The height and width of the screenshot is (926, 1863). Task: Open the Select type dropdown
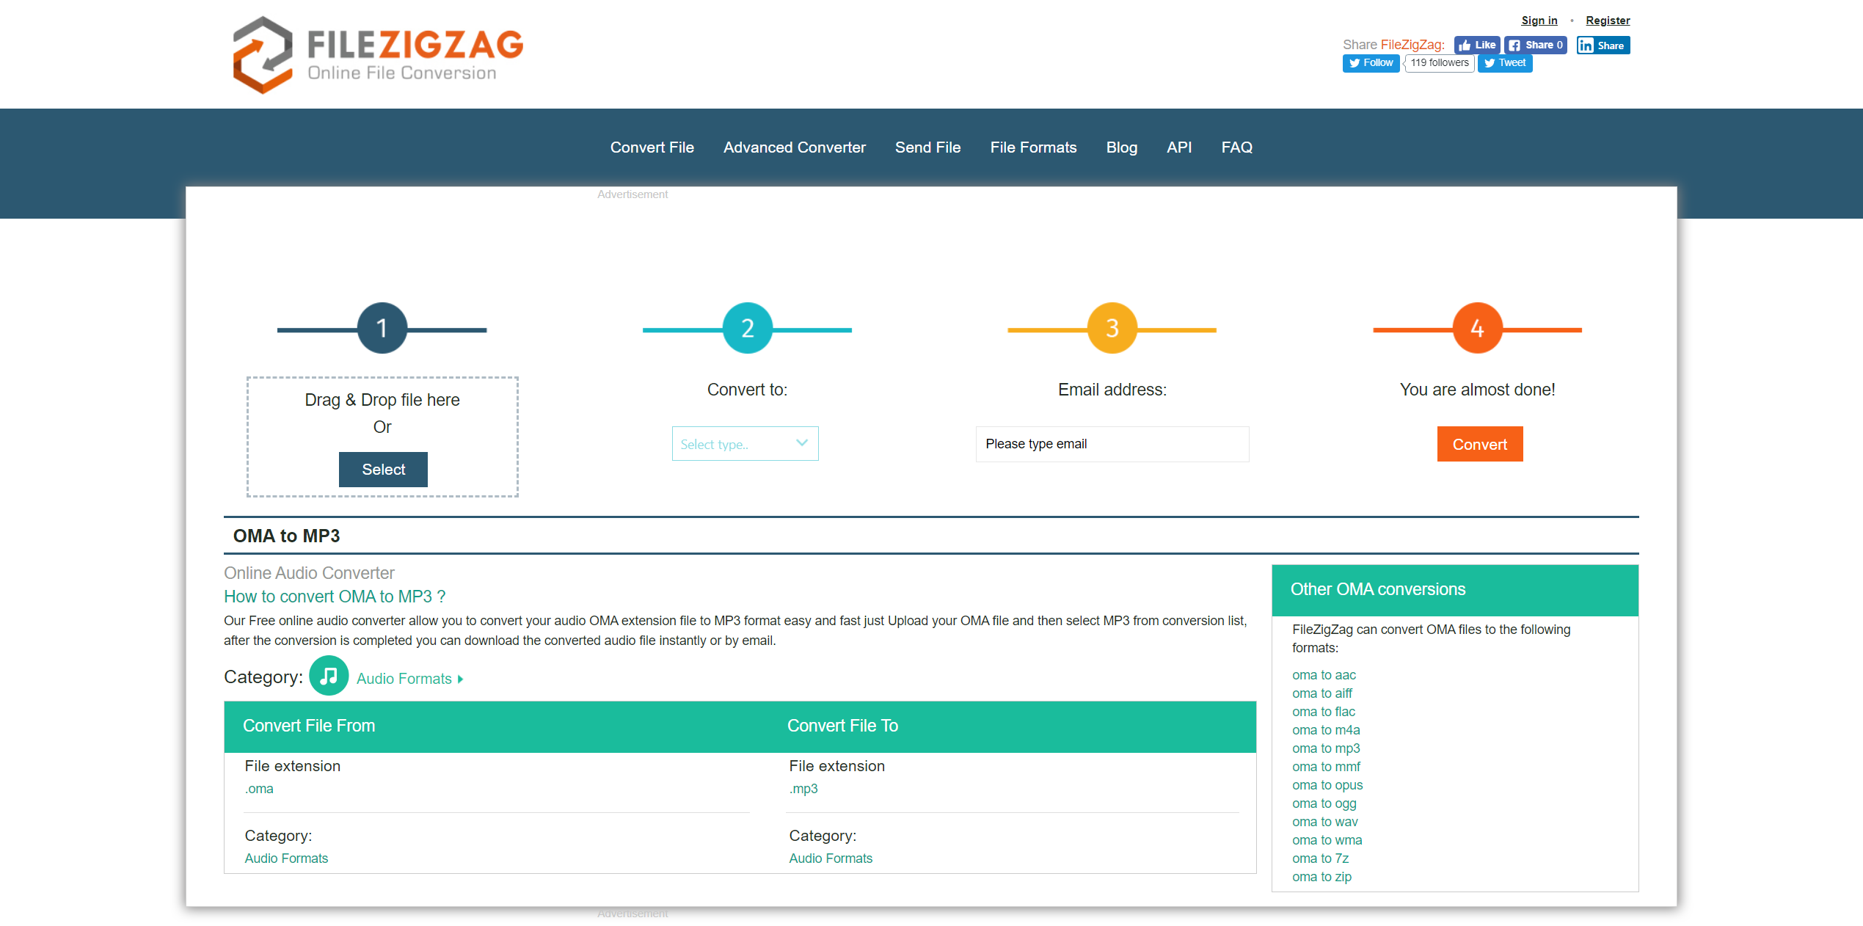click(x=744, y=444)
